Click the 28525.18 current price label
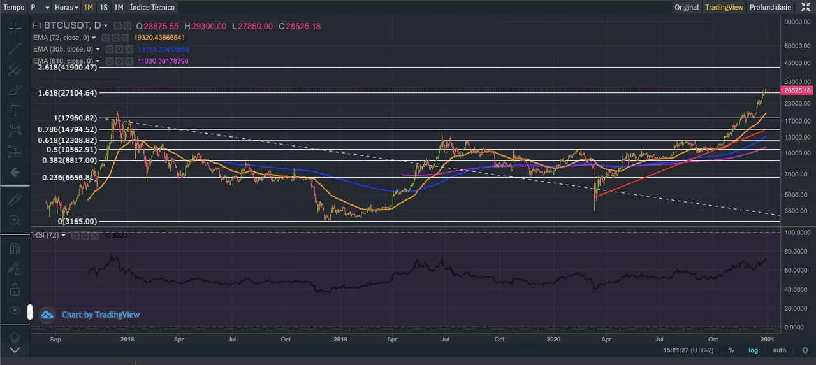Screen dimensions: 816x365 tap(797, 90)
